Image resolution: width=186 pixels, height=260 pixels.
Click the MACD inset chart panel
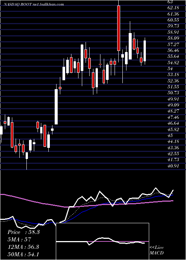[x=102, y=241]
